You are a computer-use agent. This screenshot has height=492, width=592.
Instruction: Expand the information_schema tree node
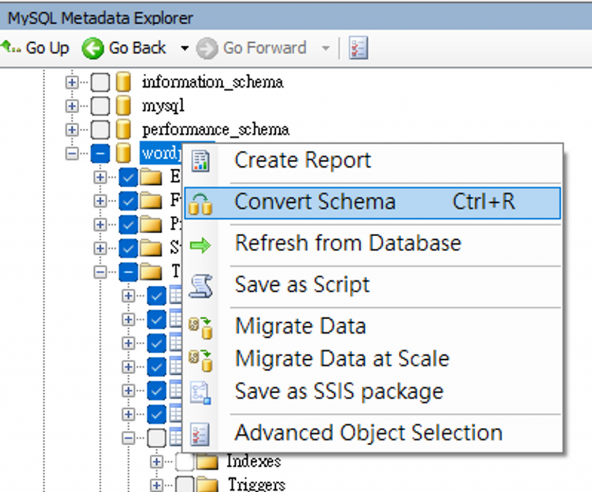(x=72, y=83)
